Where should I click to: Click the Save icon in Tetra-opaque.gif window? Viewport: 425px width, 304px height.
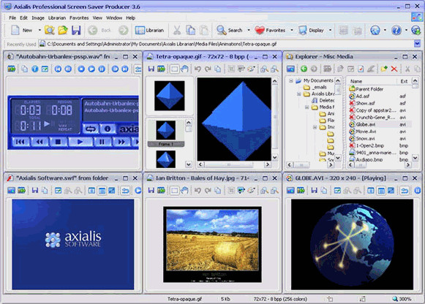point(151,69)
